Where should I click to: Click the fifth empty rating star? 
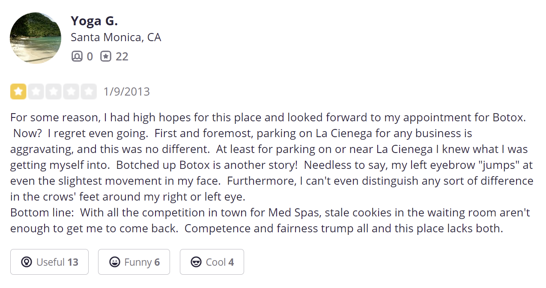(x=89, y=92)
